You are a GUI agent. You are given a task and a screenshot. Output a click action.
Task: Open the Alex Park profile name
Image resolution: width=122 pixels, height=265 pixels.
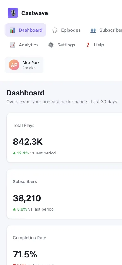tap(31, 63)
